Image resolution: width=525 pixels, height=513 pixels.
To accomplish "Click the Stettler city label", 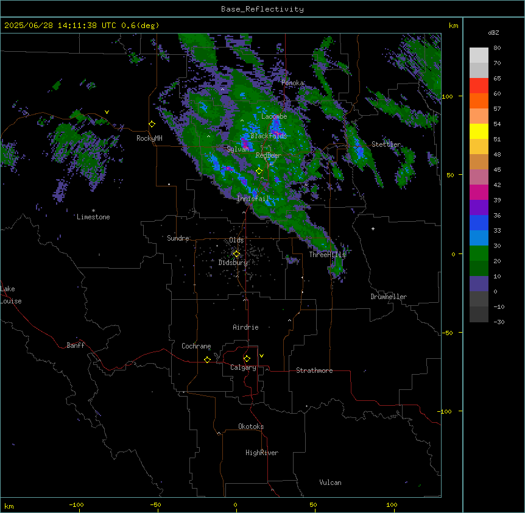I will pyautogui.click(x=386, y=144).
